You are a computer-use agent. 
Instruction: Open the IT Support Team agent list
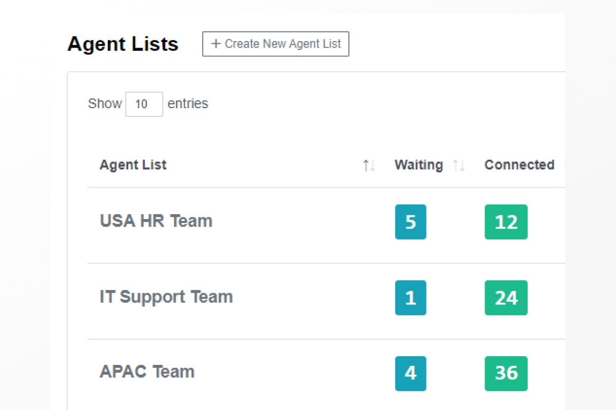pyautogui.click(x=166, y=297)
